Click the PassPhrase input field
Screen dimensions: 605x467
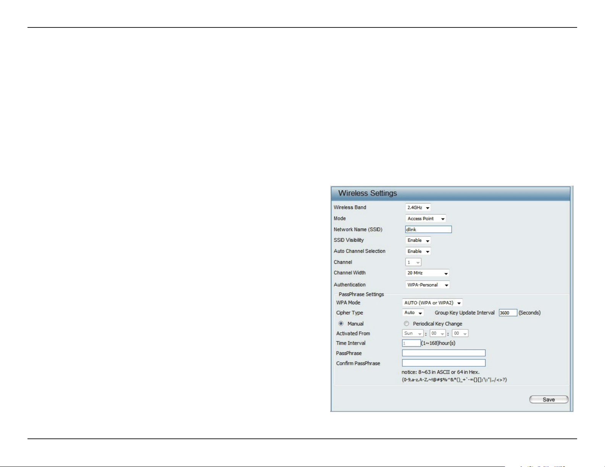tap(444, 353)
